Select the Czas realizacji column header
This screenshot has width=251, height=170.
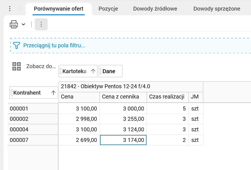(167, 97)
